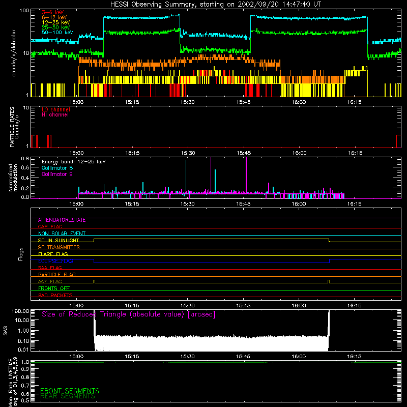
Task: Click the SC_IN_SUNLIGHT flag label
Action: click(x=59, y=240)
